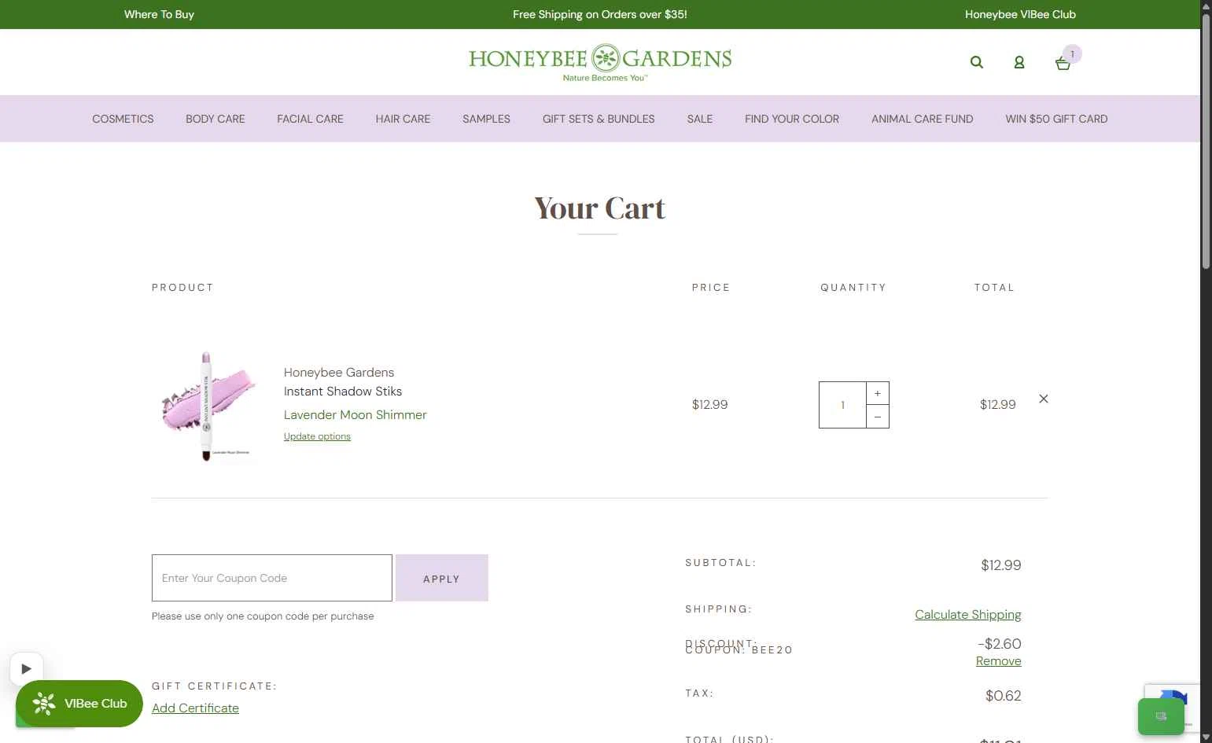Open the Lavender Moon Shimmer product thumbnail

point(206,405)
